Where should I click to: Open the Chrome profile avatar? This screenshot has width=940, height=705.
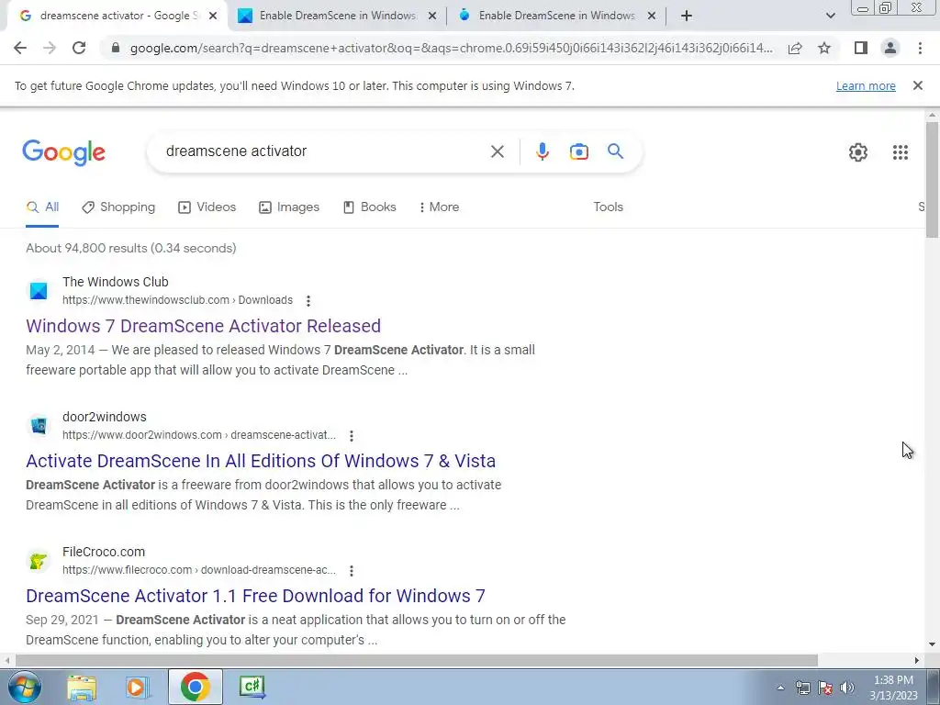pyautogui.click(x=890, y=48)
